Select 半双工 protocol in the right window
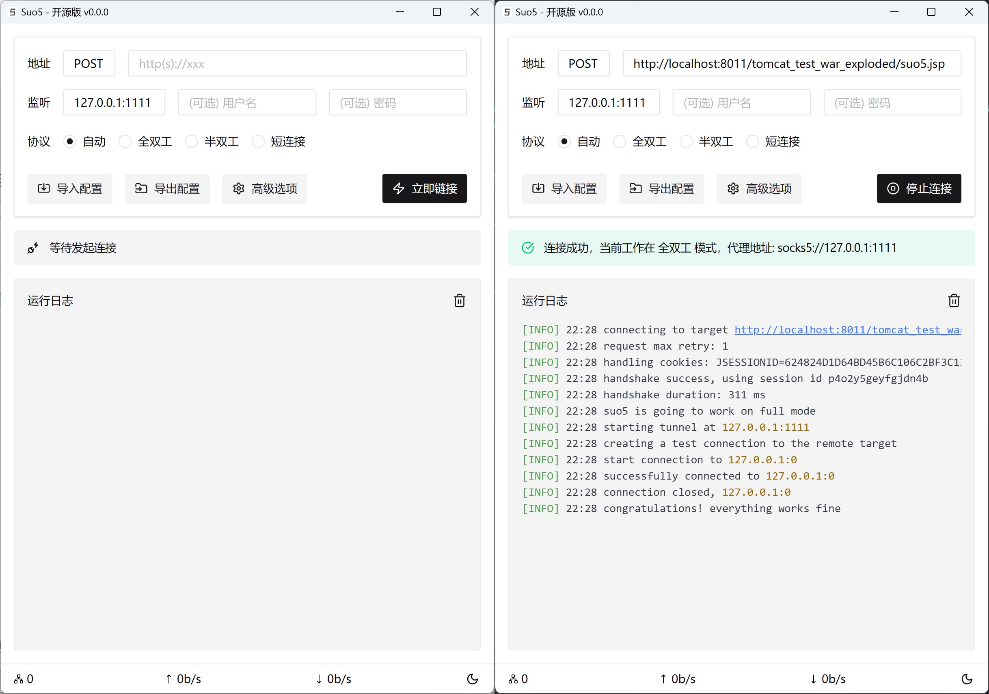 686,141
